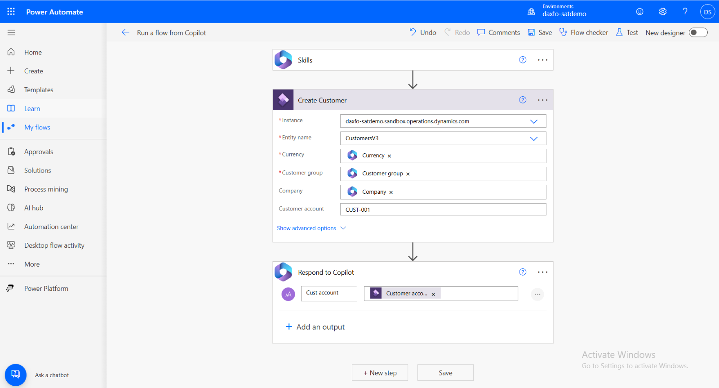The image size is (719, 388).
Task: Open help for Create Customer action
Action: 523,100
